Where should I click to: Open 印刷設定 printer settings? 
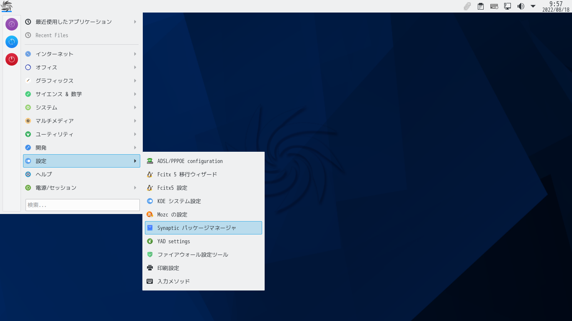click(204, 268)
